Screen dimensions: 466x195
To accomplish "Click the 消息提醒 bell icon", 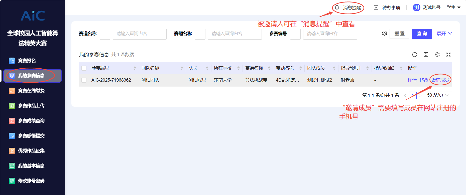I will pos(337,8).
